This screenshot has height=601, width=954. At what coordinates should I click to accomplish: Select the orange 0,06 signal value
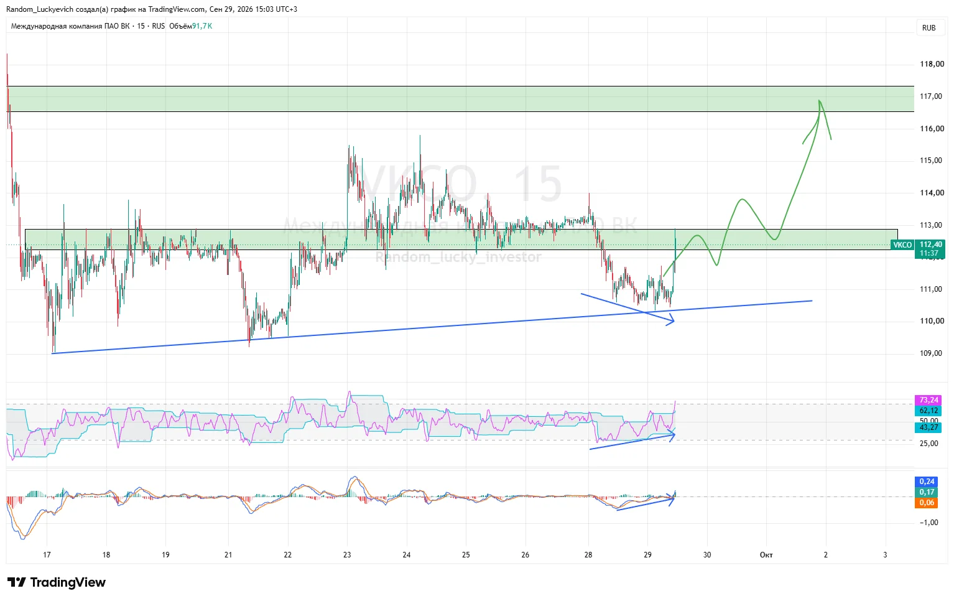point(927,503)
